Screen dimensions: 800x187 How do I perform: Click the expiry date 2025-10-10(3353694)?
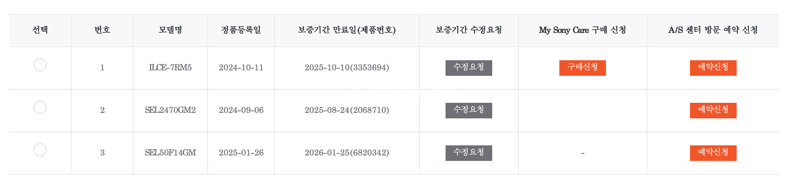pyautogui.click(x=347, y=68)
